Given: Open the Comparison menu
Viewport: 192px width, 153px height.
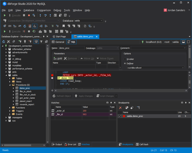Looking at the screenshot, I should [44, 10].
